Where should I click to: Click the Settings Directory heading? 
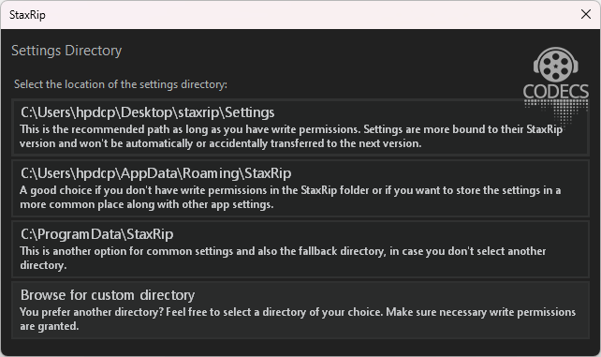coord(66,51)
